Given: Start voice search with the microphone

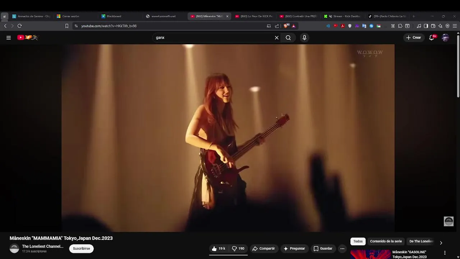Looking at the screenshot, I should [x=304, y=37].
